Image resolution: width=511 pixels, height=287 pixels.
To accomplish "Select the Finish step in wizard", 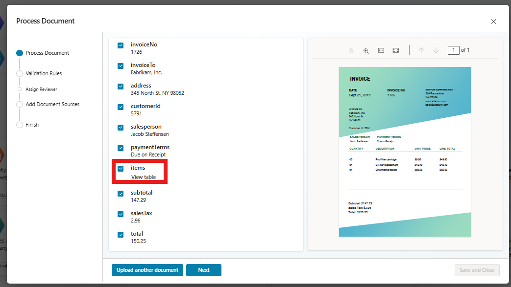I will pos(32,125).
